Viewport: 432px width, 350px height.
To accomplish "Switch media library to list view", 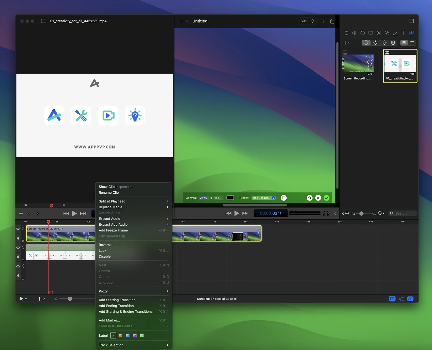I will (412, 43).
